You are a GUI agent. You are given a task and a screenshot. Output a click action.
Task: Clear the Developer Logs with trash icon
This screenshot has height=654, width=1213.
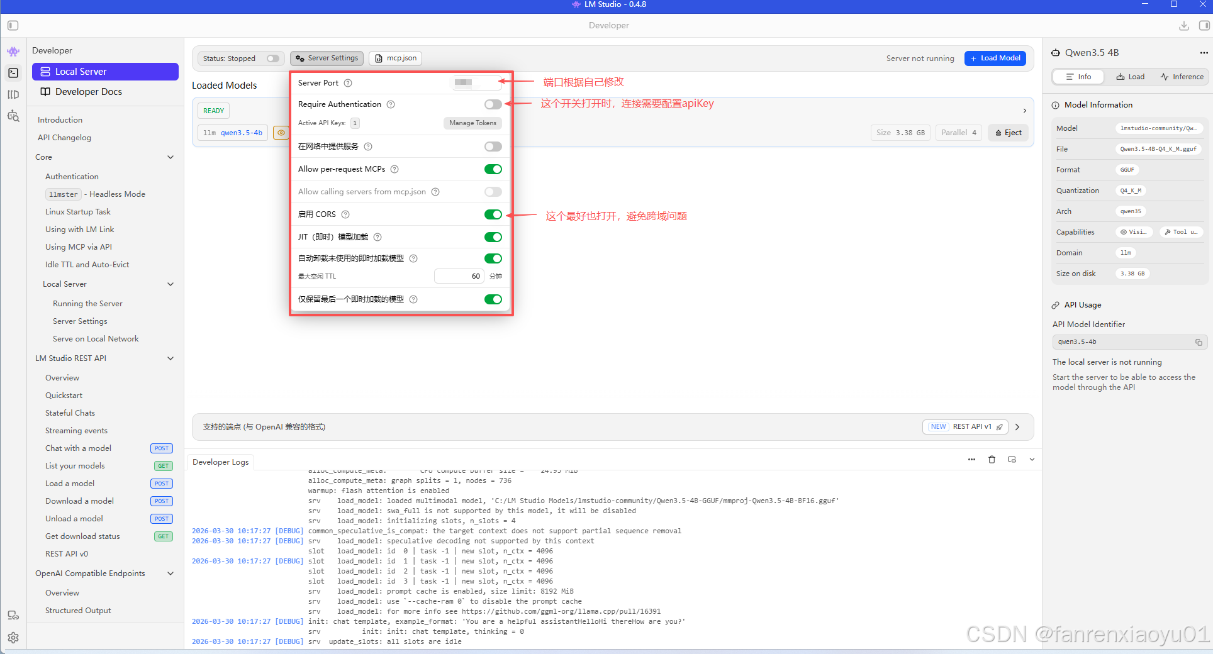point(992,460)
